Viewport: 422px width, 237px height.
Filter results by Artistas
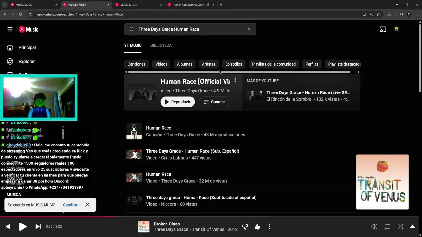[209, 64]
